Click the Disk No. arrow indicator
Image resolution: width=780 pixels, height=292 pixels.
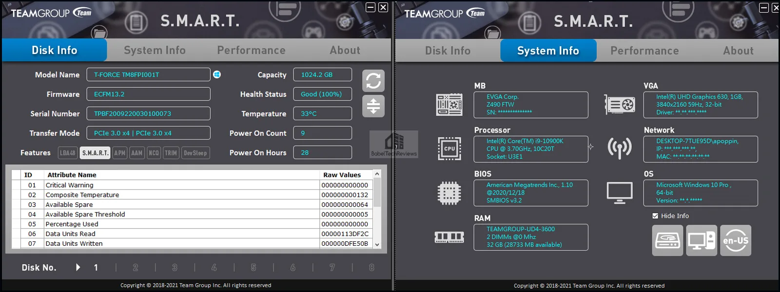(x=78, y=267)
